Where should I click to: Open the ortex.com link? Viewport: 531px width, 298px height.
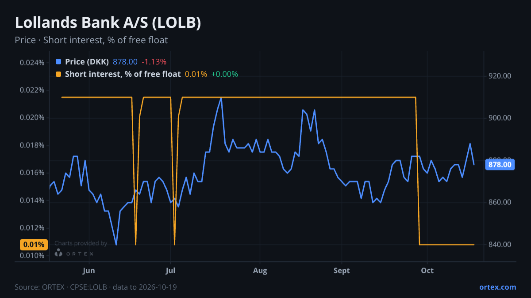pyautogui.click(x=497, y=287)
